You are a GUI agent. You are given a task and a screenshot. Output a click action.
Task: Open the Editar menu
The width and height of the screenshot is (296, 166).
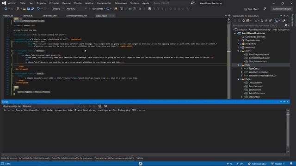[x=23, y=3]
